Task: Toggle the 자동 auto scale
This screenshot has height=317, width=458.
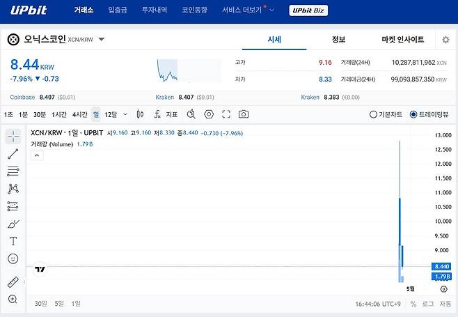Action: (445, 304)
